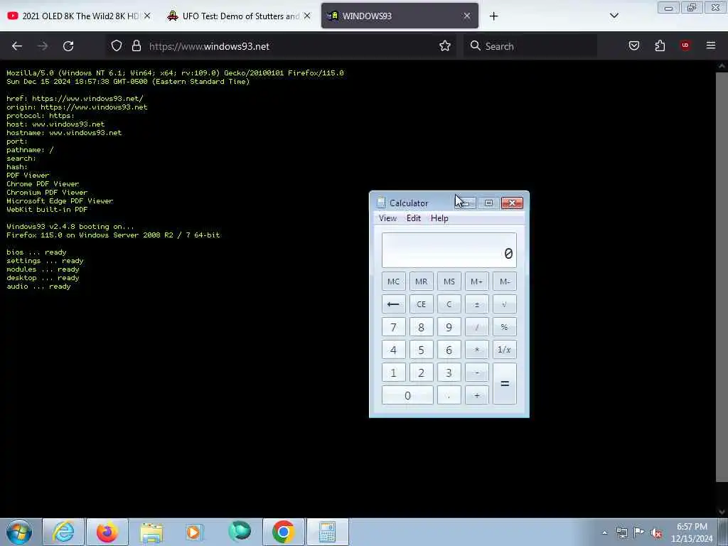
Task: Open a new tab with the plus button
Action: (x=493, y=16)
